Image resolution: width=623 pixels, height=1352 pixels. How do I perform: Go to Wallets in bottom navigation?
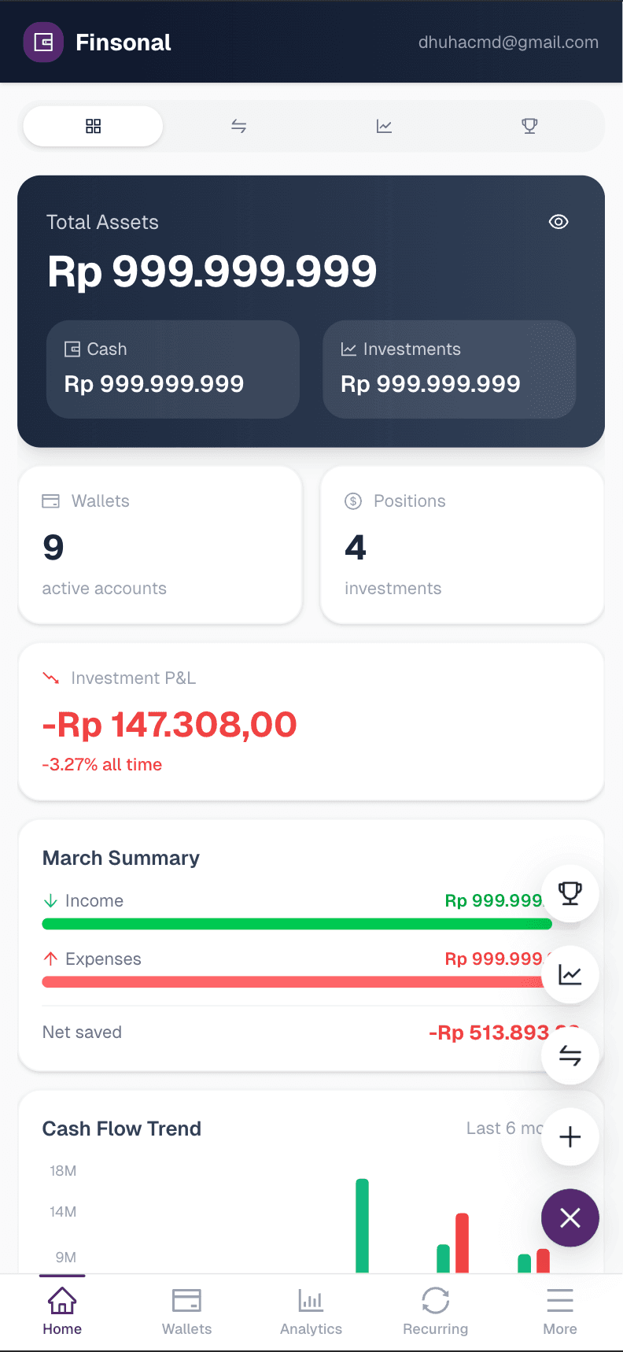(186, 1311)
